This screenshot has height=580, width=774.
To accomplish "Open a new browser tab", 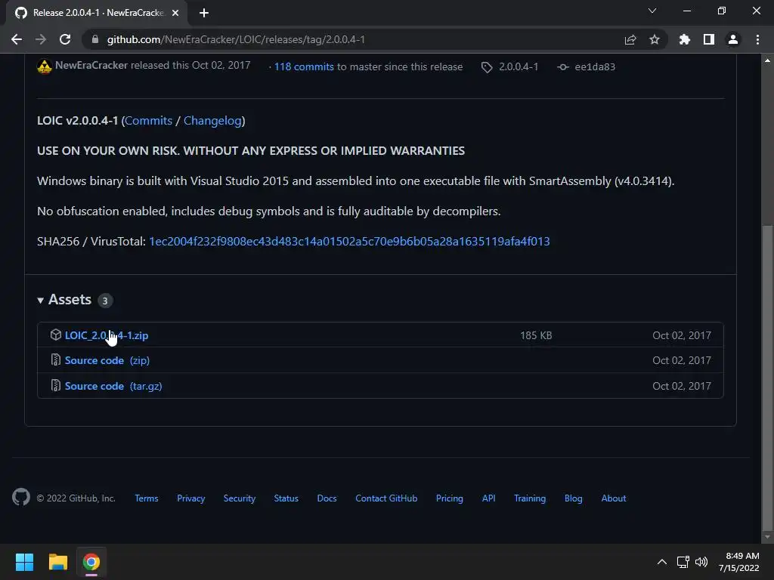I will (204, 13).
